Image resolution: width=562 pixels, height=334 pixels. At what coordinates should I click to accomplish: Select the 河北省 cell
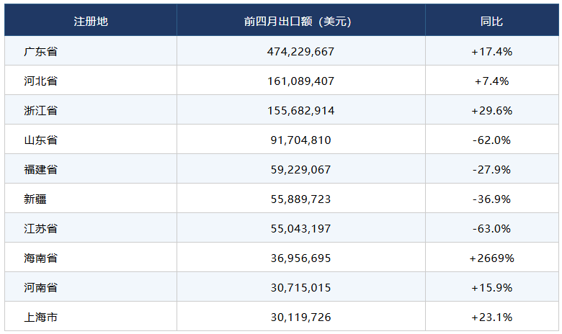coord(41,81)
